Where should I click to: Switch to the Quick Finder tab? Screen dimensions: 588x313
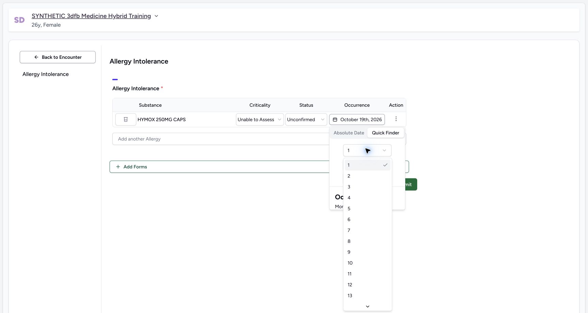pos(386,133)
